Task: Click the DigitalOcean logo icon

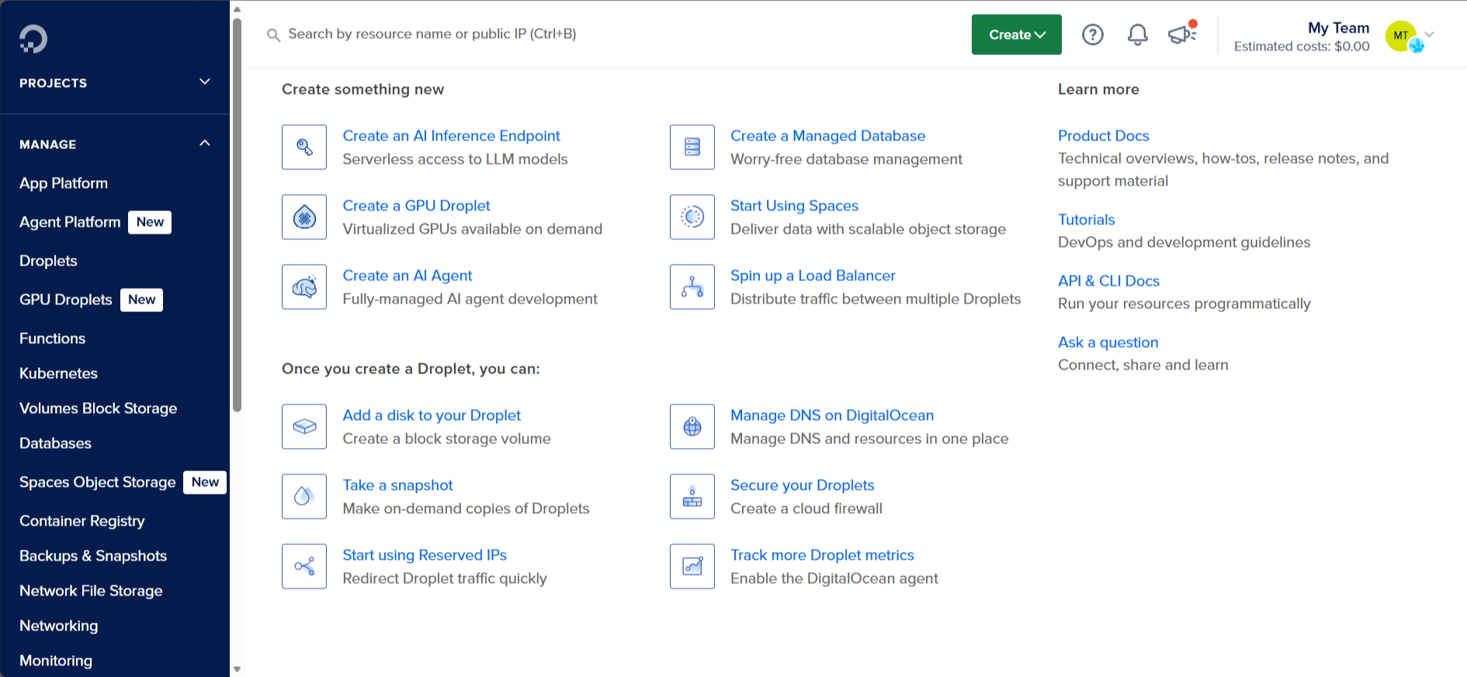Action: (x=33, y=38)
